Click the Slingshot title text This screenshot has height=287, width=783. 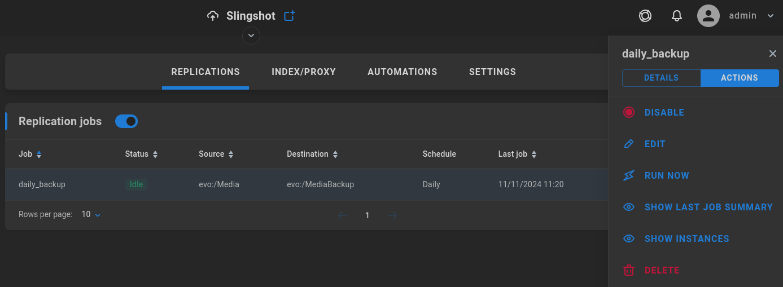pyautogui.click(x=251, y=16)
